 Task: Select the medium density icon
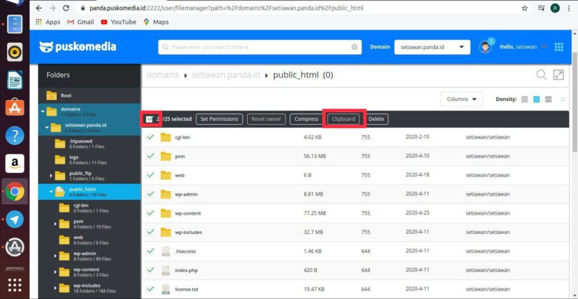coord(537,99)
